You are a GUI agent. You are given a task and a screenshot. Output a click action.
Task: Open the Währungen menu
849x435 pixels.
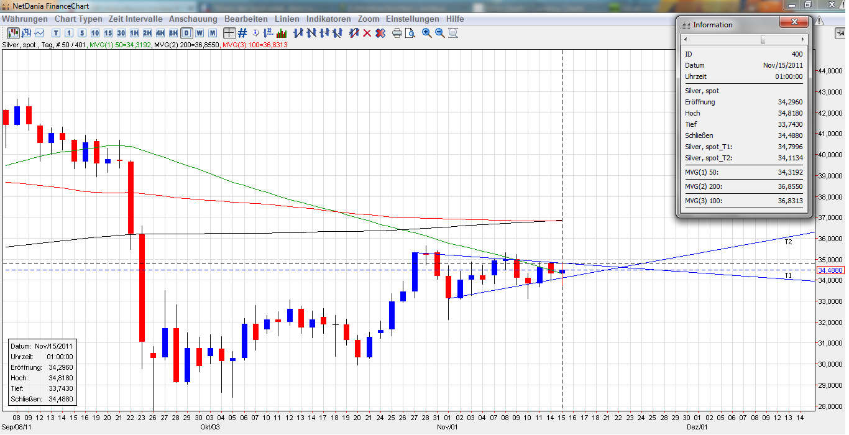click(x=24, y=19)
